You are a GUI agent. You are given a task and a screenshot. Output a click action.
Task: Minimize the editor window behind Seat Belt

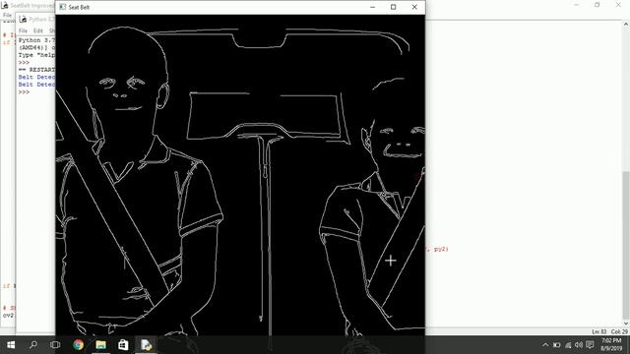coord(577,5)
